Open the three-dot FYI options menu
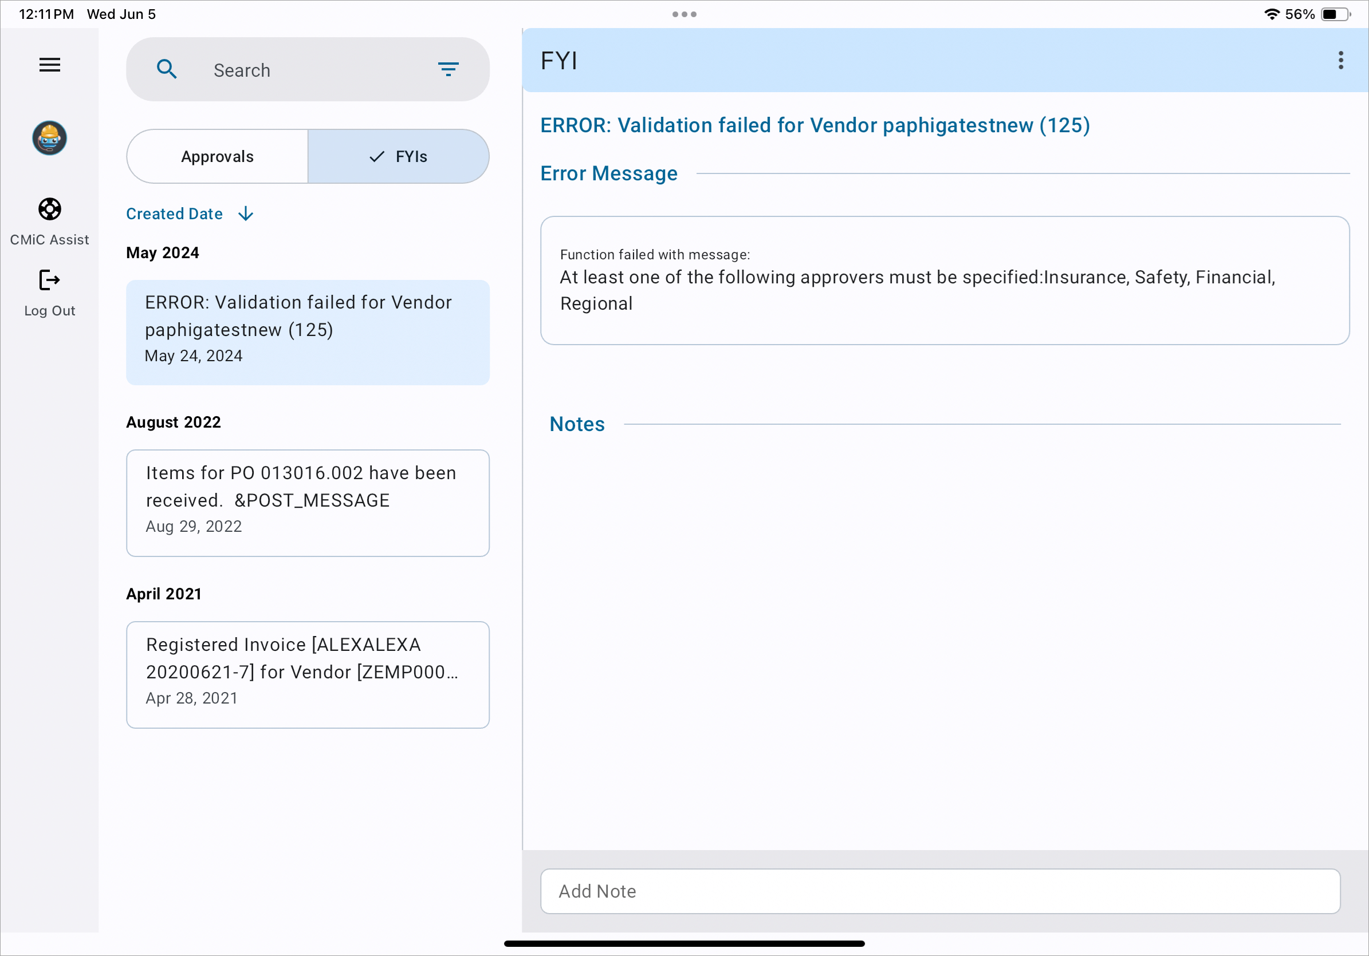This screenshot has height=956, width=1369. [x=1340, y=60]
